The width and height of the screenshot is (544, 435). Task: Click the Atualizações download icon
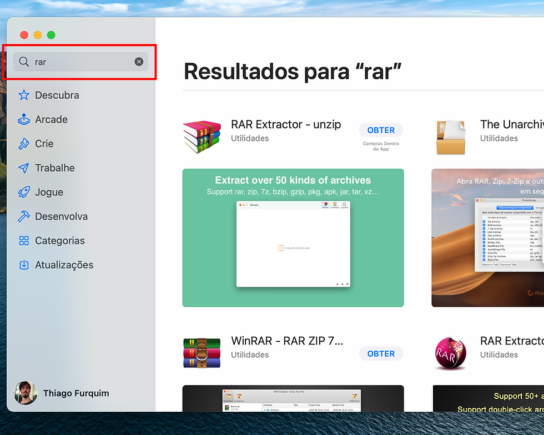tap(24, 265)
